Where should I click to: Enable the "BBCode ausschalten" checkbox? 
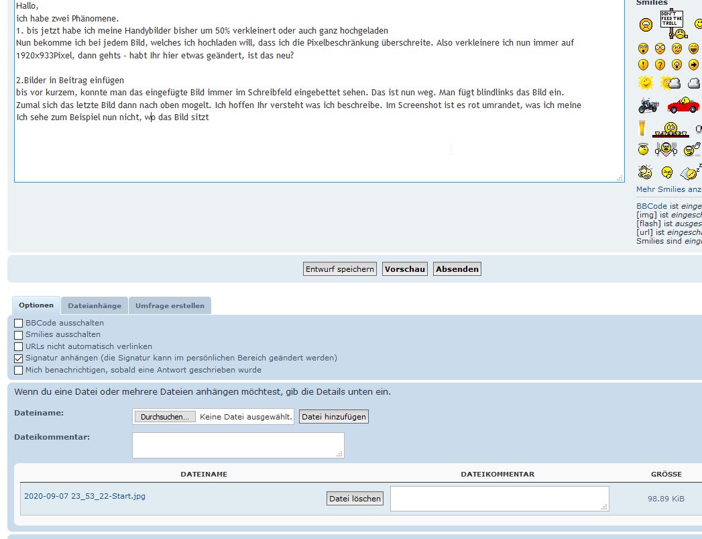(x=19, y=323)
